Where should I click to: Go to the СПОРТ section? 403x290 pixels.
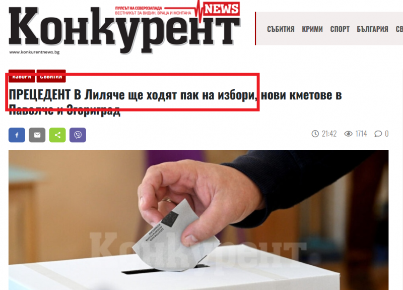coord(340,29)
